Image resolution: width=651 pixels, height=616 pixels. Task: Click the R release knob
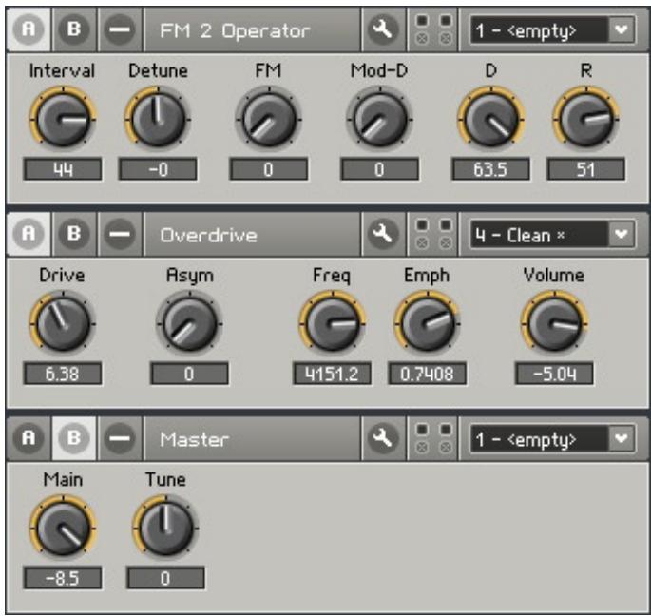click(x=585, y=119)
